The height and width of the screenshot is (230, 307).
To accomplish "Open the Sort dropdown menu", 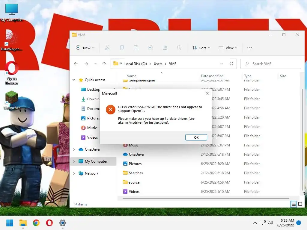I will [201, 48].
